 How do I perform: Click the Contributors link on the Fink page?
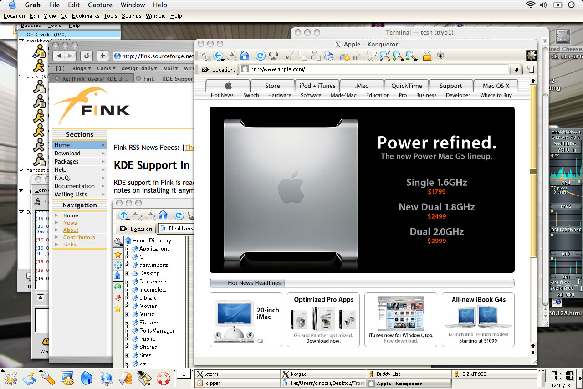(79, 237)
